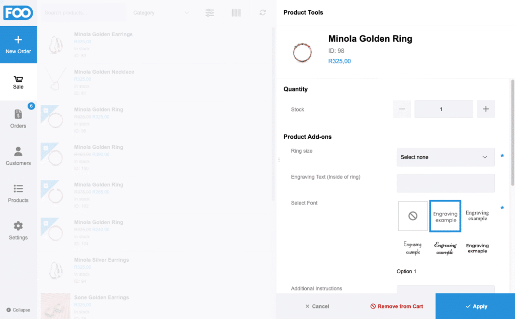Click the FOO logo icon
Viewport: 515px width, 319px height.
pos(18,13)
